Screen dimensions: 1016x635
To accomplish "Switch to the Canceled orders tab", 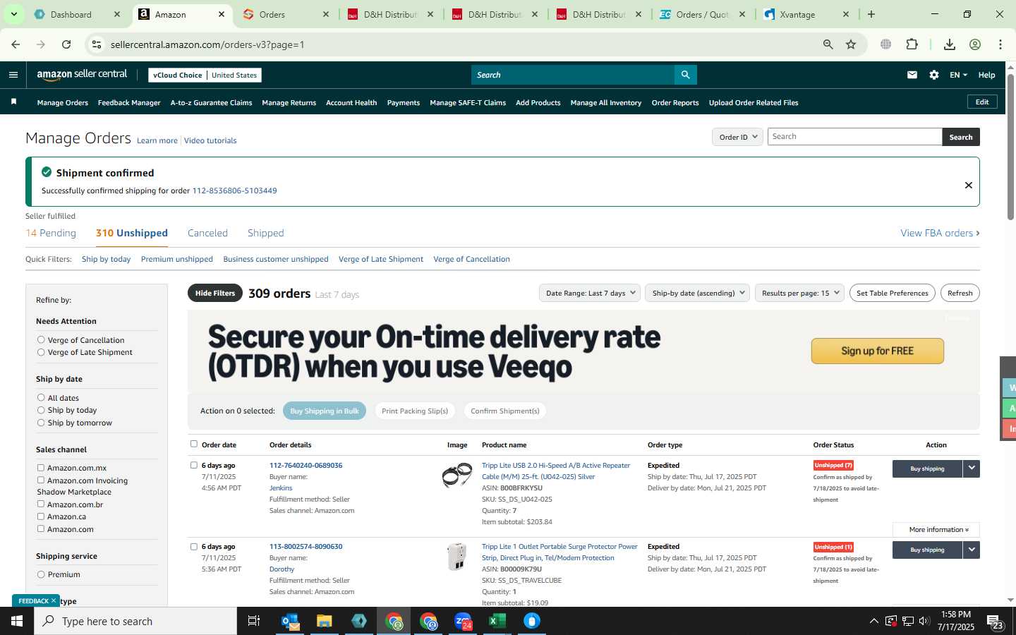I will 207,233.
